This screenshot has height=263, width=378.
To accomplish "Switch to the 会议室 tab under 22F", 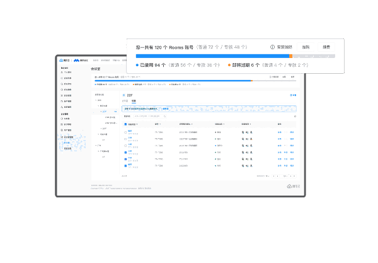I will click(125, 101).
